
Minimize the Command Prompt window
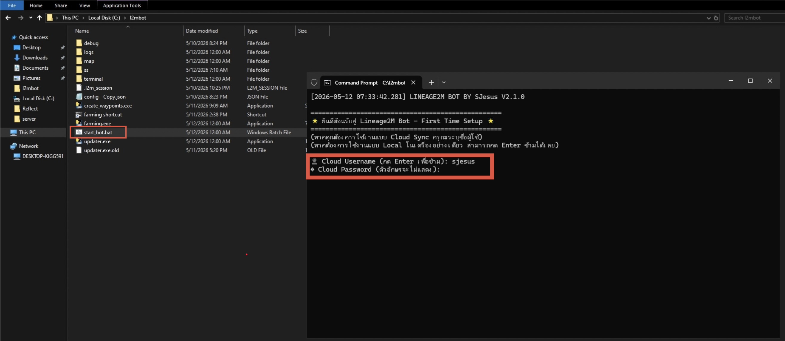731,81
